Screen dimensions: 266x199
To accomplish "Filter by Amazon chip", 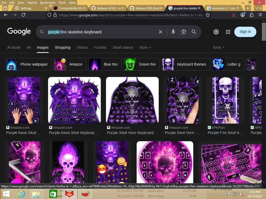I will tap(70, 64).
